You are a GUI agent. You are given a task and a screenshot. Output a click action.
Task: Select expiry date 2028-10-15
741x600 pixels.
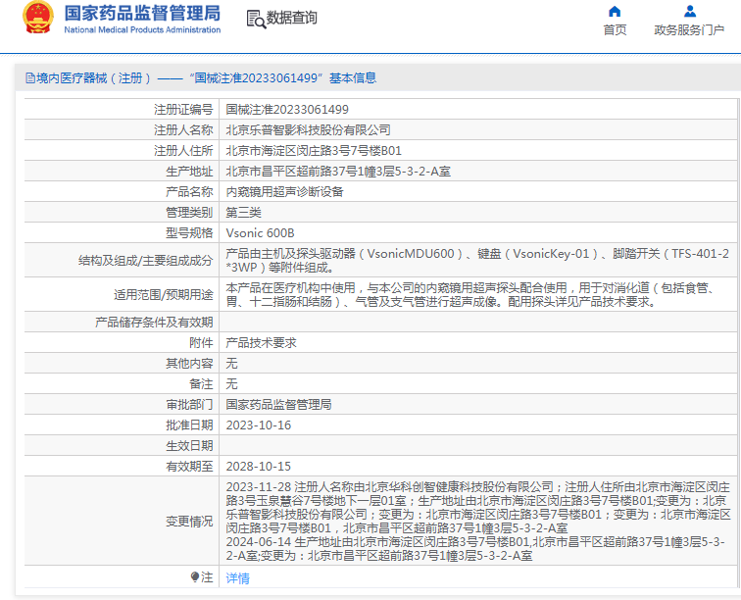[x=259, y=467]
